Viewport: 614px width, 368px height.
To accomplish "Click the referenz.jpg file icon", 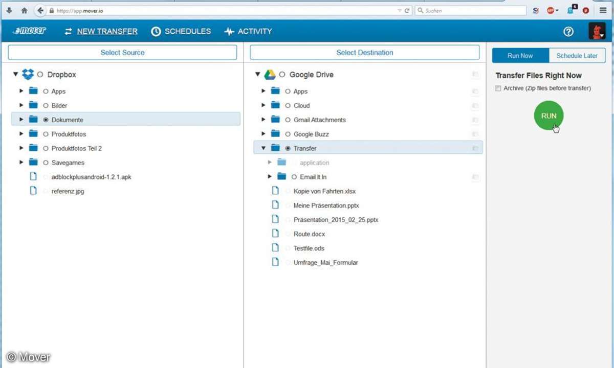I will tap(33, 191).
